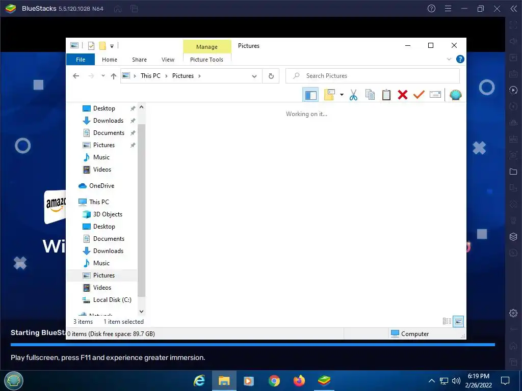Click the new folder icon in Explorer toolbar
Viewport: 522px width, 391px height.
point(329,95)
